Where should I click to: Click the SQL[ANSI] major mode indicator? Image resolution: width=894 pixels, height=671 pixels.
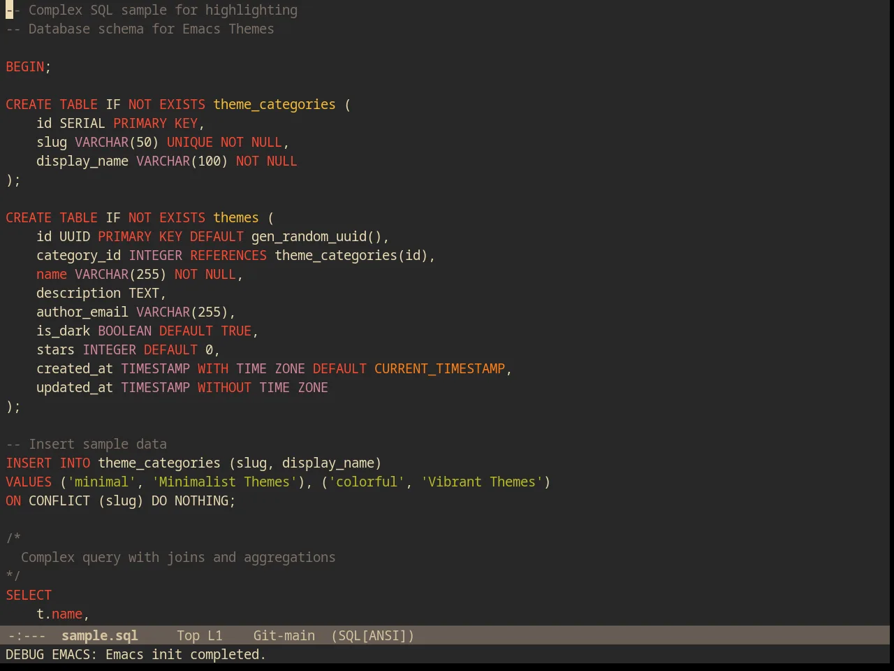373,635
